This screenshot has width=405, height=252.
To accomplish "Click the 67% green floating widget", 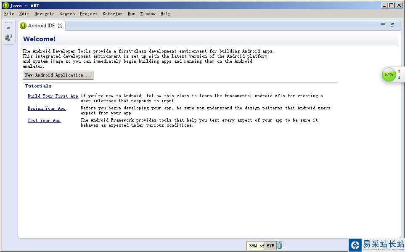I will (389, 74).
